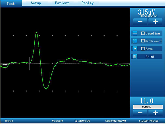Check the Save checkbox
Screen dimensions: 166x124
143,49
